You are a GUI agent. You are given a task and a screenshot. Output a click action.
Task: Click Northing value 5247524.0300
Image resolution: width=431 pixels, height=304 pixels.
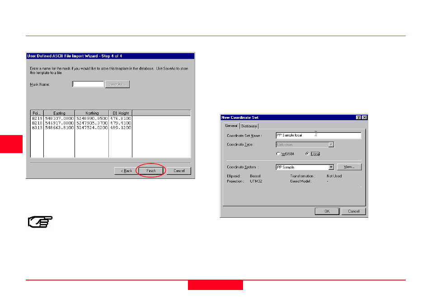(x=92, y=127)
